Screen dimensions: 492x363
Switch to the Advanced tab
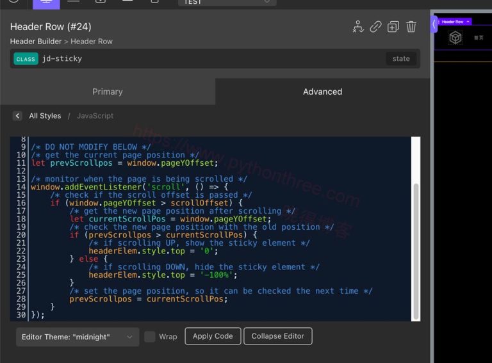coord(322,92)
